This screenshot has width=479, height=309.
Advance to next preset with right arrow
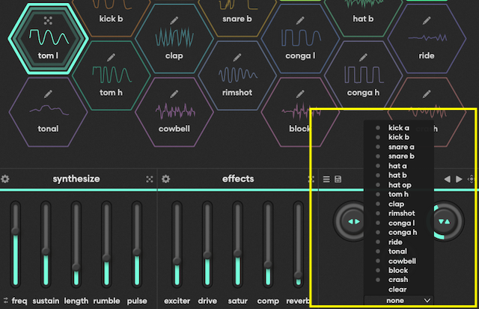pyautogui.click(x=459, y=180)
